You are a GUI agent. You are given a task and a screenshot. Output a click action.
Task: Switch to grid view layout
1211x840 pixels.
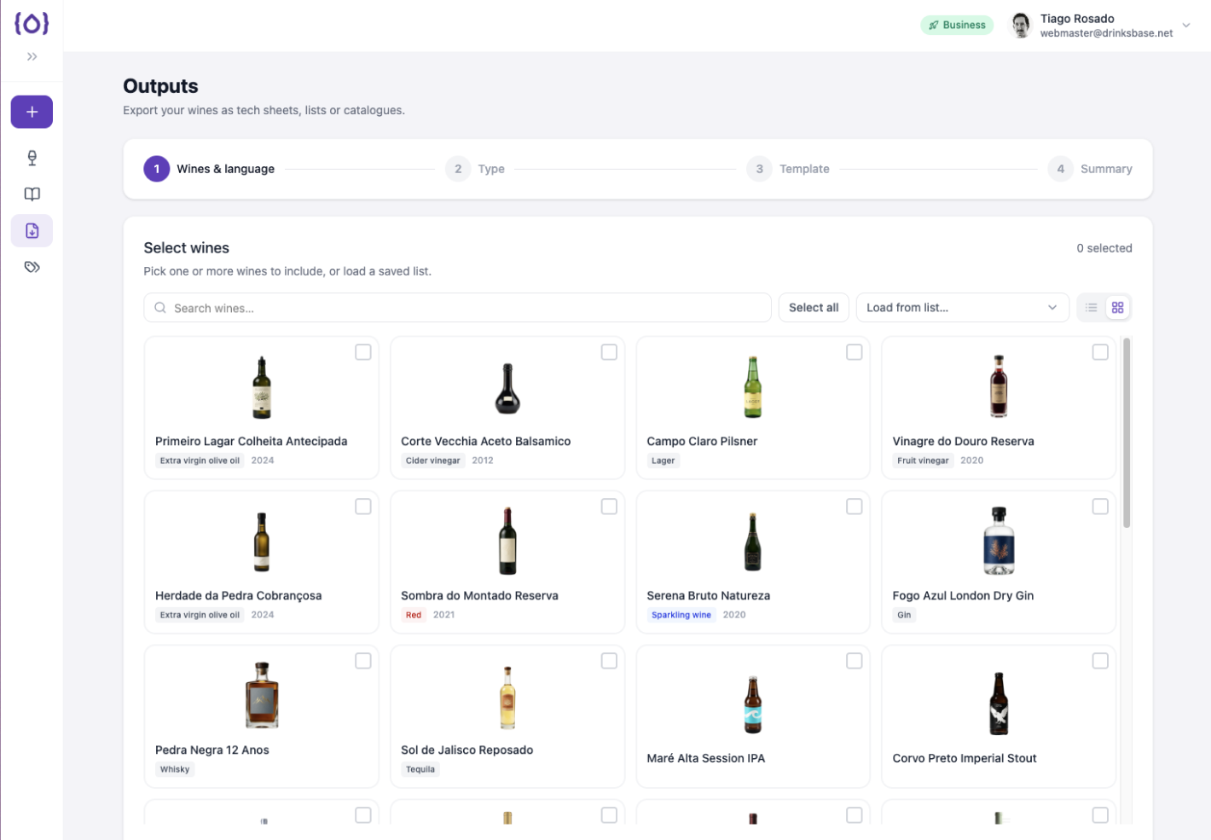(x=1117, y=308)
